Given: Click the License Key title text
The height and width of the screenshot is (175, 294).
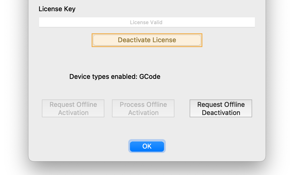Looking at the screenshot, I should (x=57, y=9).
